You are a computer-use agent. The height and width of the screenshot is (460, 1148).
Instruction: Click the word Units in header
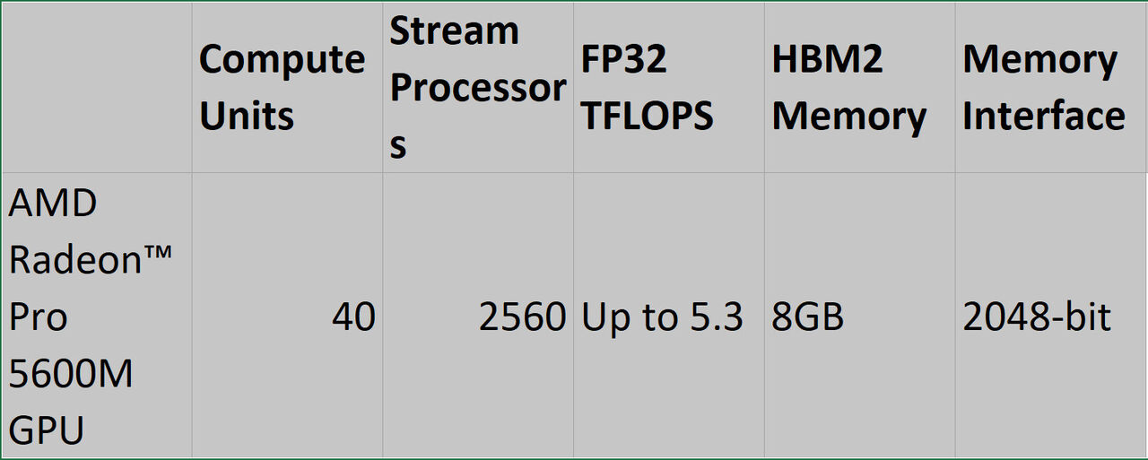(247, 117)
